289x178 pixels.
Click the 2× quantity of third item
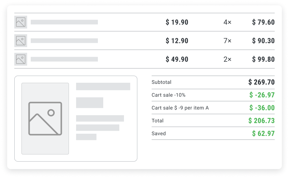coord(227,60)
